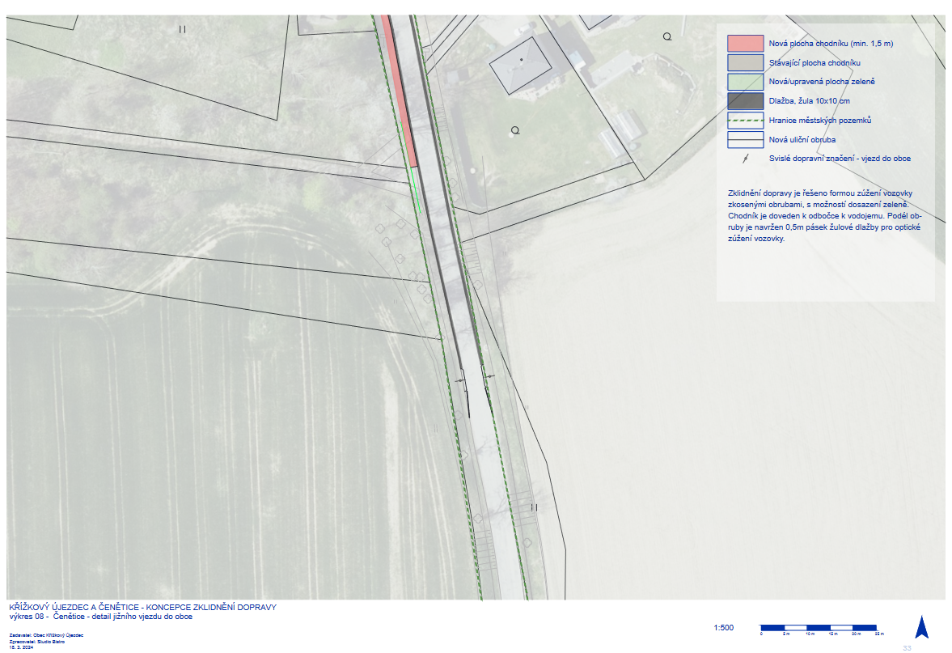Click the blue-white scale bar
The image size is (952, 653).
tap(819, 627)
